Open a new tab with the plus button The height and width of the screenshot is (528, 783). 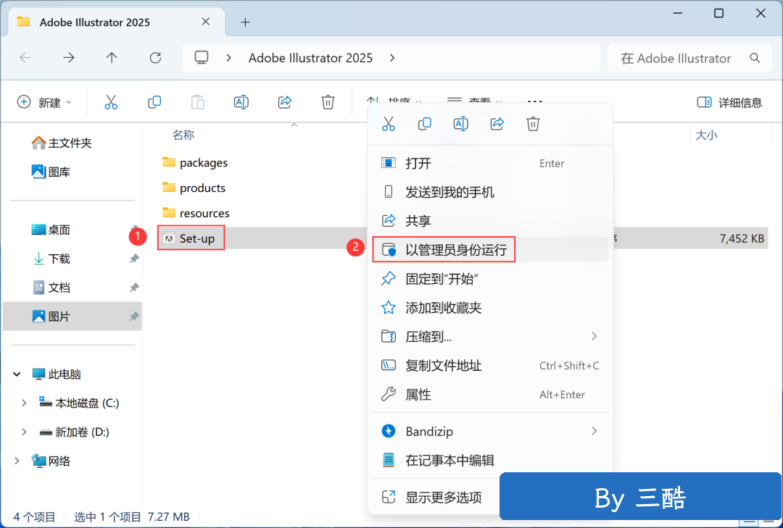point(245,22)
